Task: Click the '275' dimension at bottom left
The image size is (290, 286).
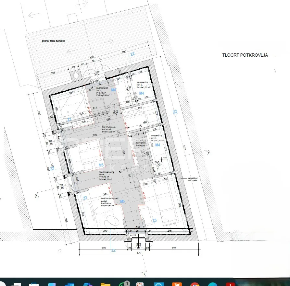Action: [104, 248]
